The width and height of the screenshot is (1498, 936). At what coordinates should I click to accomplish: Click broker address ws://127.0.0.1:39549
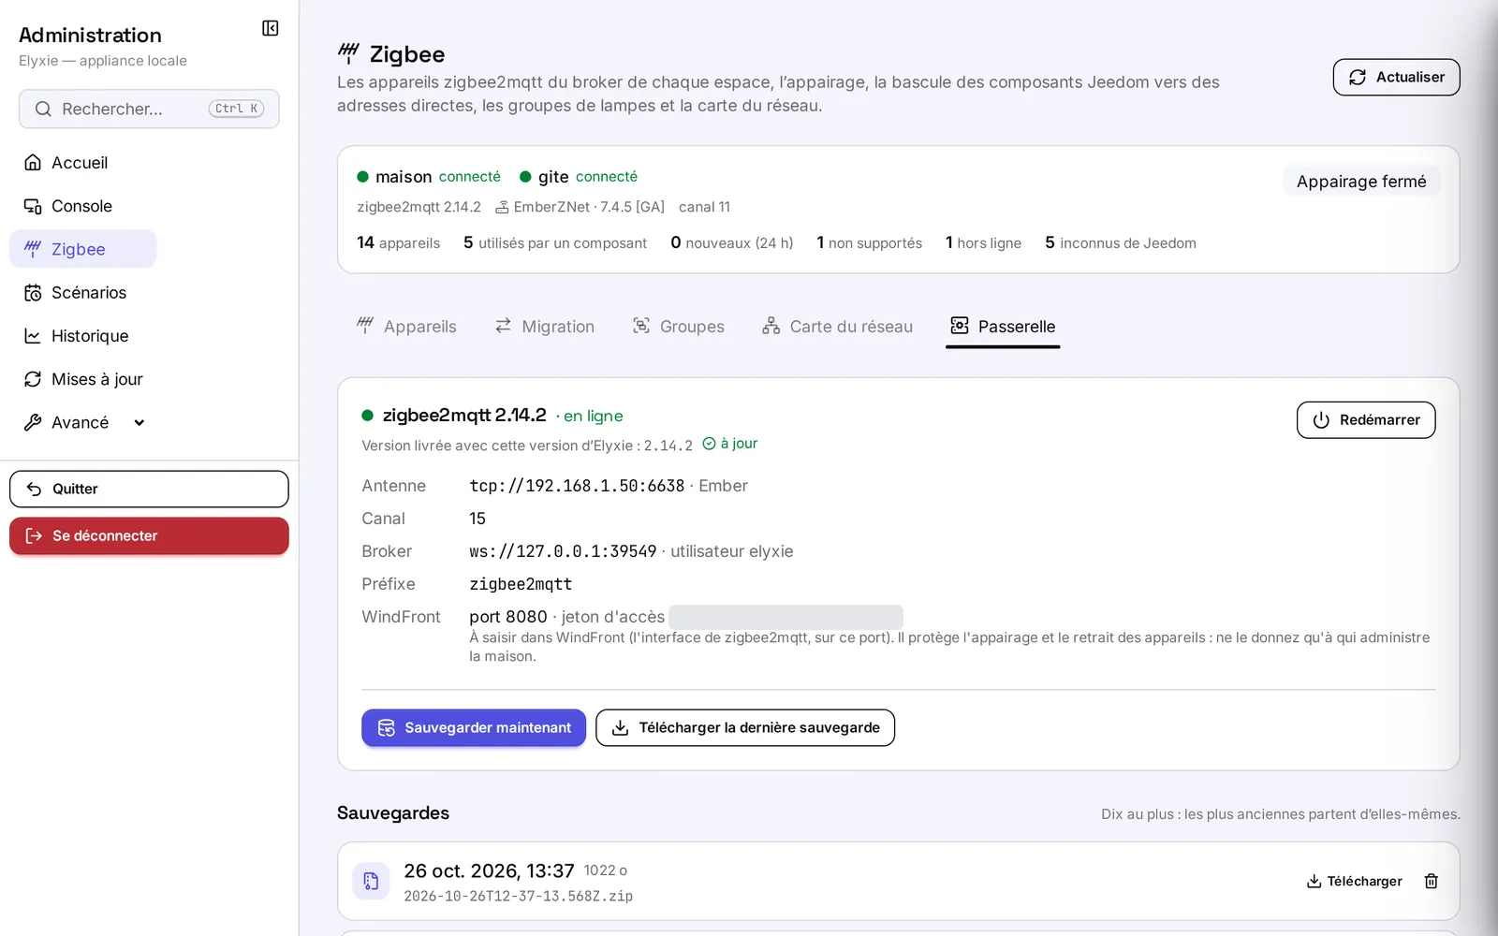pos(563,551)
